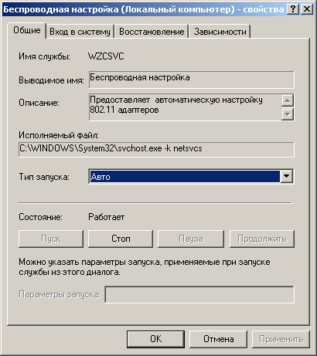Image resolution: width=317 pixels, height=356 pixels.
Task: Stop the service with Стоп button
Action: (x=121, y=239)
